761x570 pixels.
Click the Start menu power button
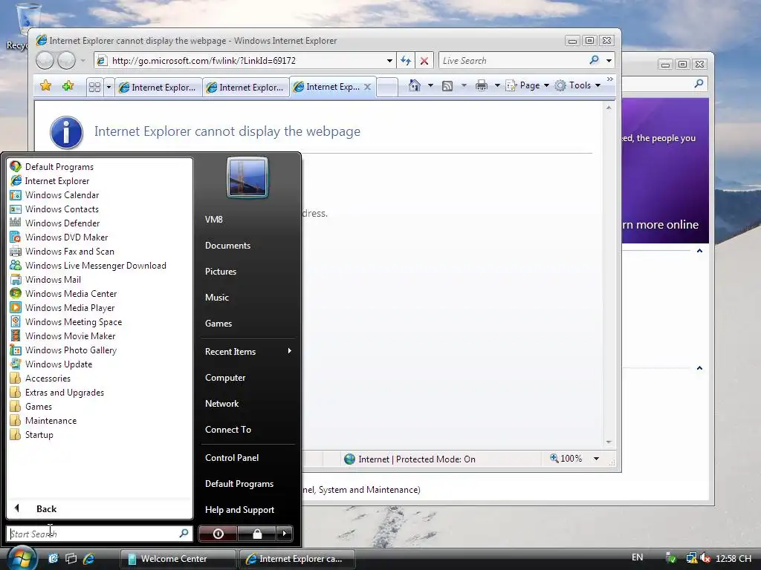pos(218,534)
